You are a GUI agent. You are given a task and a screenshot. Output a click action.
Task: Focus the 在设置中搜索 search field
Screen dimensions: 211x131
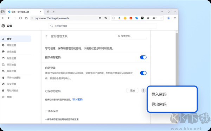103,26
